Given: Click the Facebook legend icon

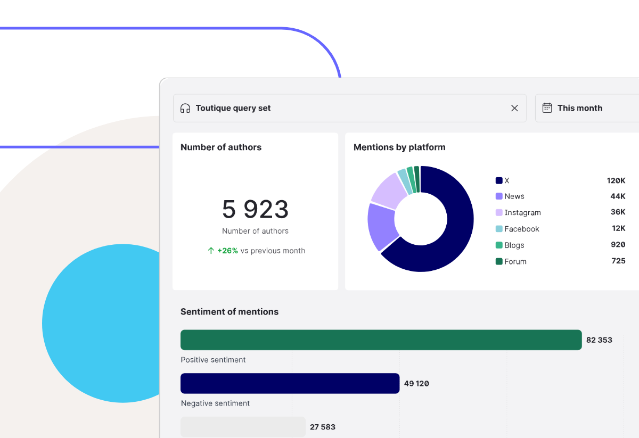Looking at the screenshot, I should [x=497, y=228].
